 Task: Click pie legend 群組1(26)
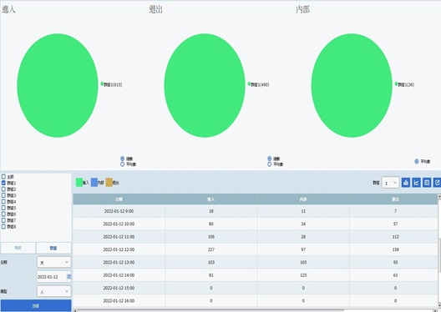click(405, 84)
